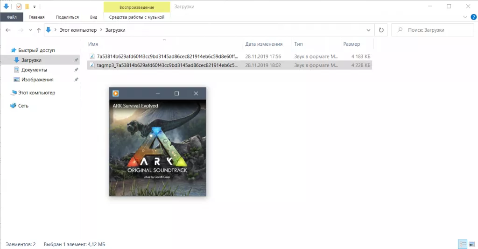Click the audio icon of tagmp3_ file
This screenshot has width=478, height=249.
[x=92, y=65]
